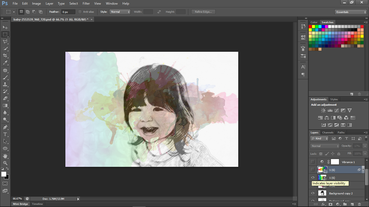Select the Hand tool
This screenshot has width=369, height=207.
click(5, 156)
